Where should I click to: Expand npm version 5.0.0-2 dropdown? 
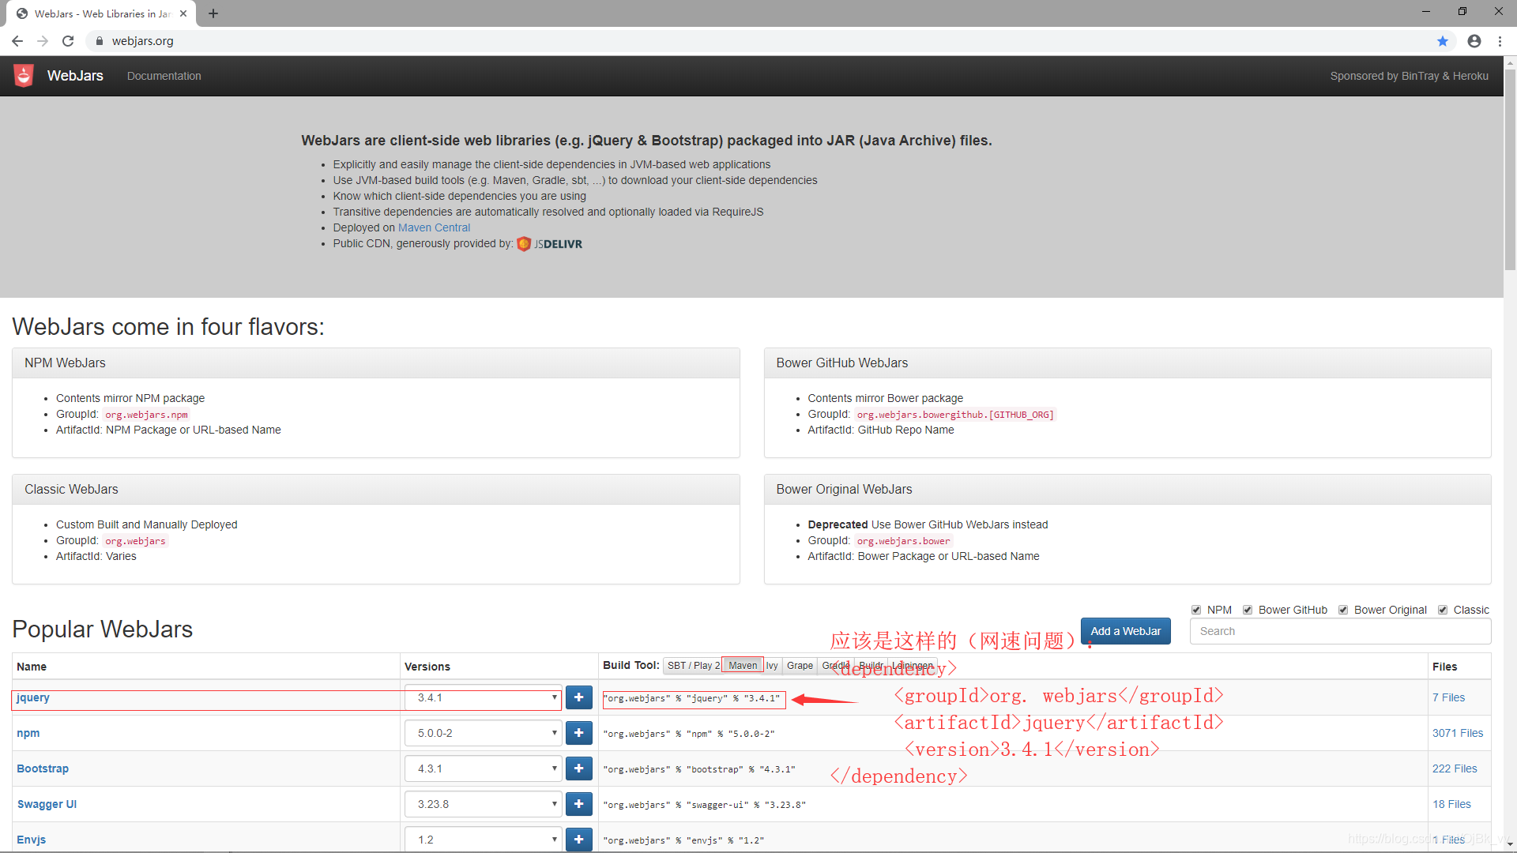483,733
